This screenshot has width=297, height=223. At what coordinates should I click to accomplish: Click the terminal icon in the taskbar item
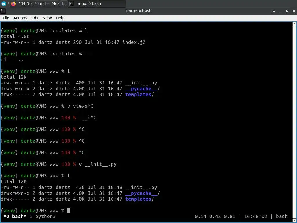[x=71, y=3]
